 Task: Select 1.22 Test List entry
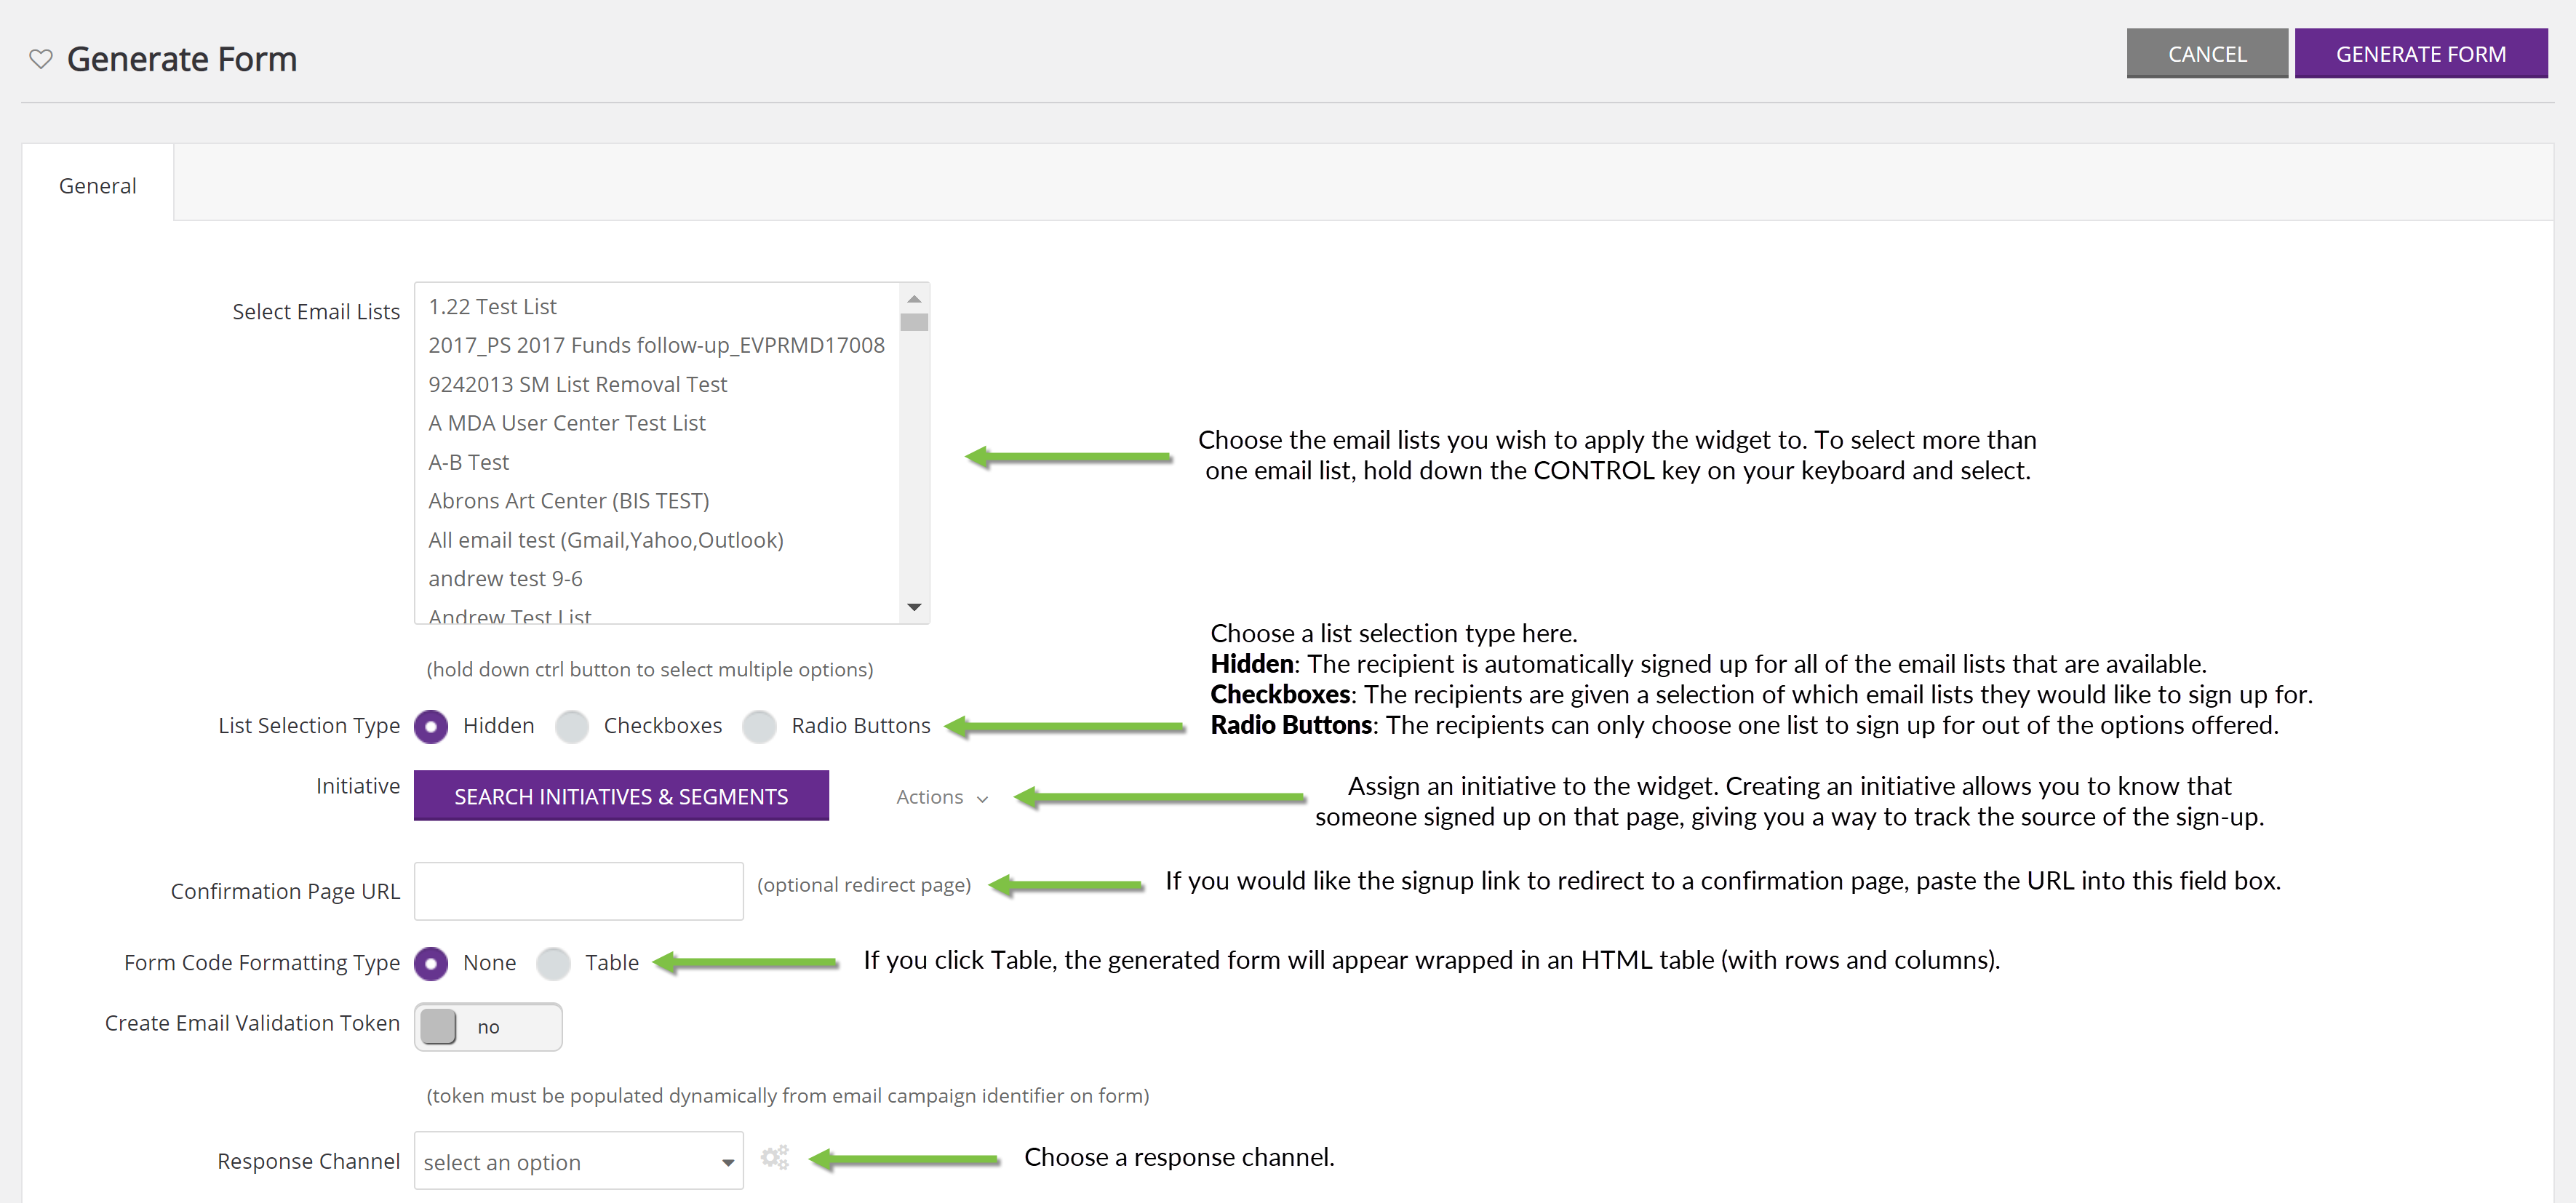click(x=492, y=307)
